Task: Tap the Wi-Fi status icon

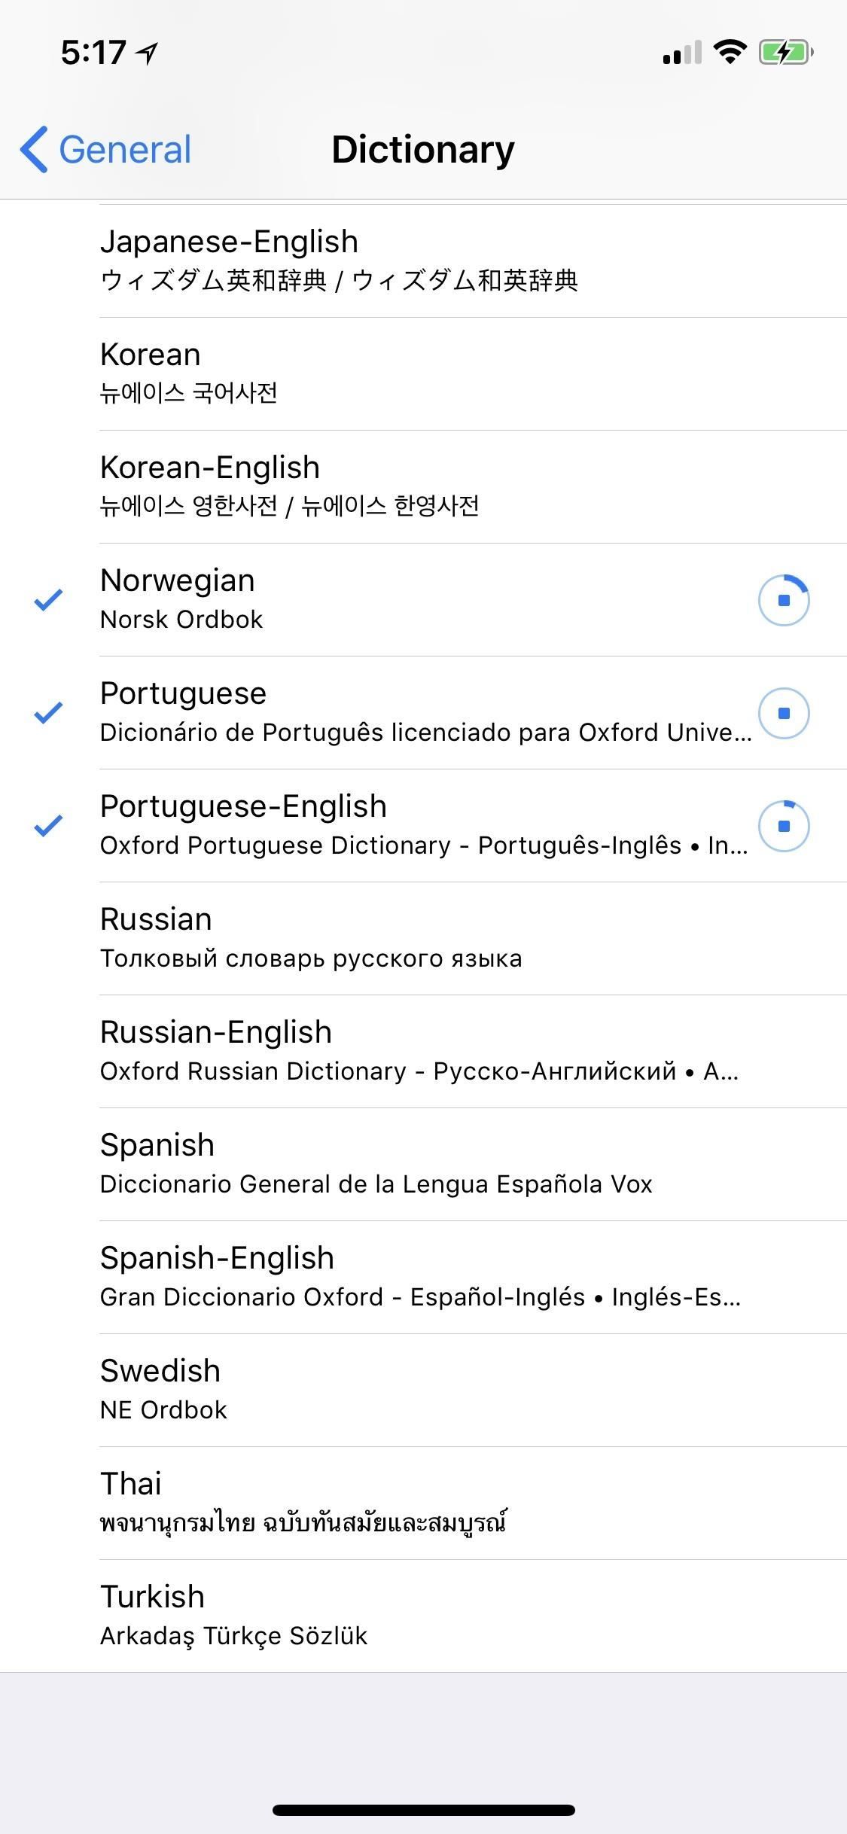Action: [729, 52]
